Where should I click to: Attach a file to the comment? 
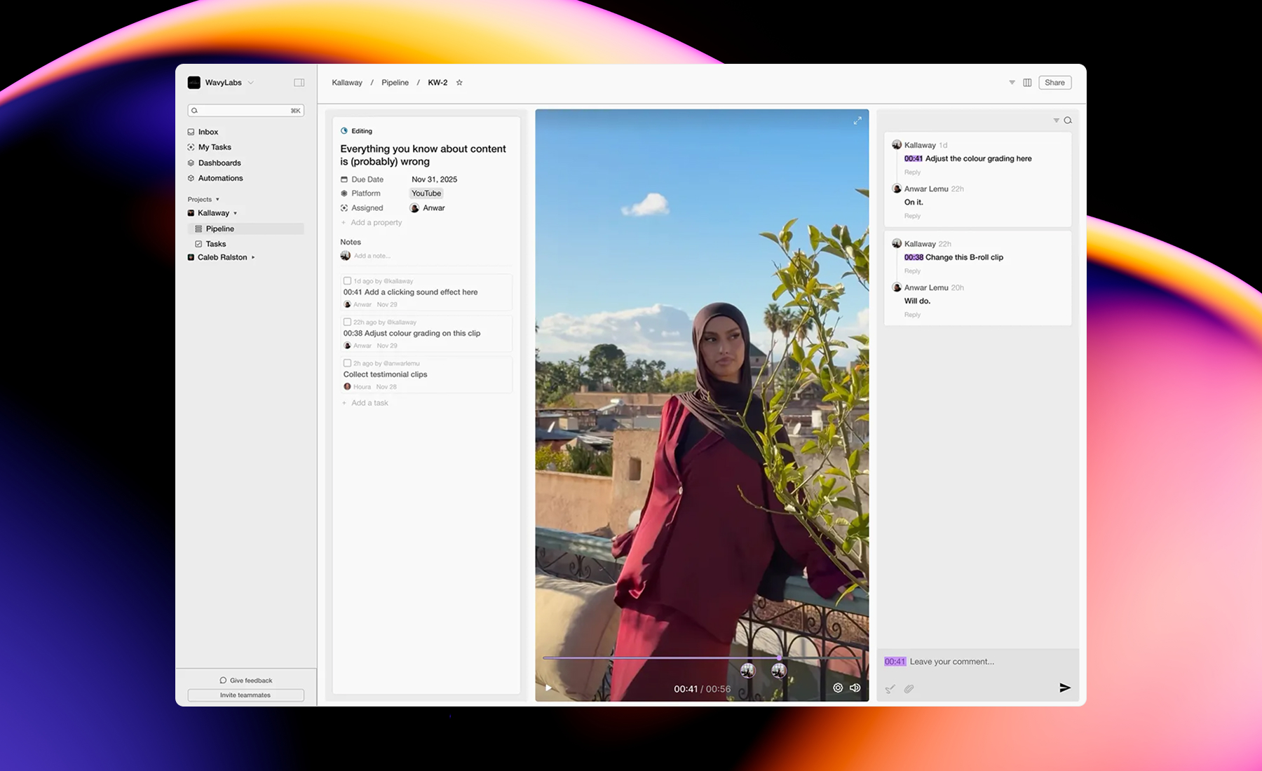pos(909,689)
